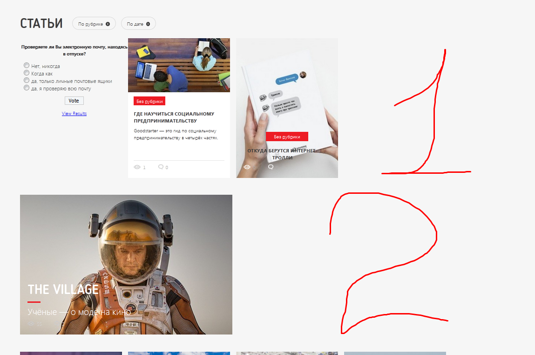
Task: Open article "Откуда берутся интернет-тролли"
Action: (x=282, y=154)
